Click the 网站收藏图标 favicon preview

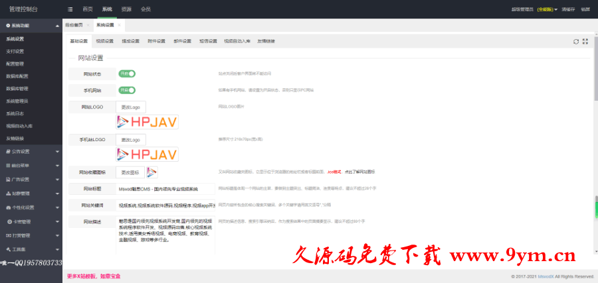[x=151, y=172]
